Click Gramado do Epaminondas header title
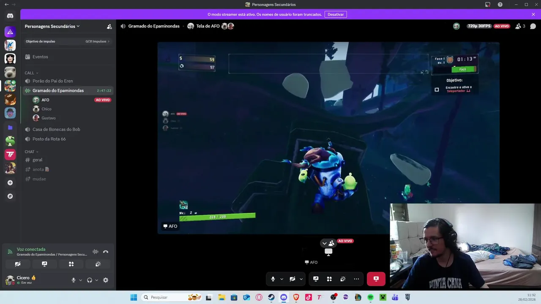Screen dimensions: 541x304 tap(154, 26)
